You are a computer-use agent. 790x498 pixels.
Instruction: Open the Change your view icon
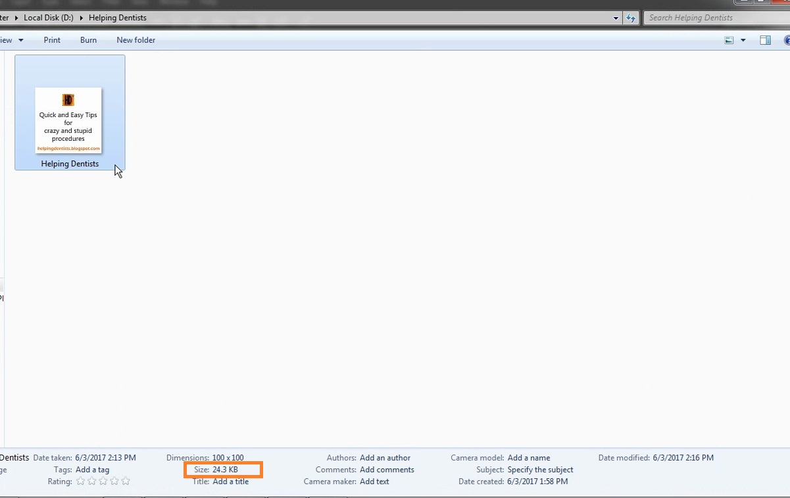[x=728, y=39]
